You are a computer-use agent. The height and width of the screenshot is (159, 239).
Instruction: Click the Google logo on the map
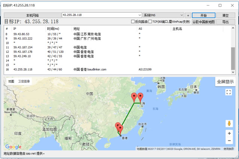pos(13,147)
